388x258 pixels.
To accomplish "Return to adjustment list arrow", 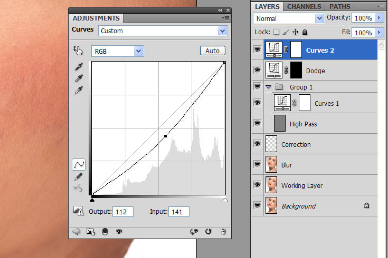I will 76,232.
